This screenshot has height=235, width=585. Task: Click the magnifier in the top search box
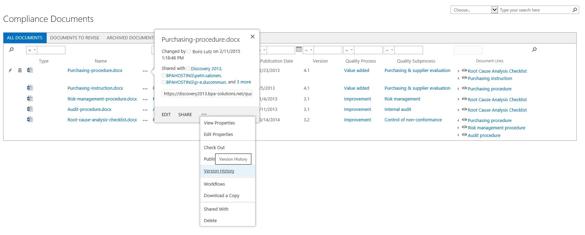(x=575, y=10)
